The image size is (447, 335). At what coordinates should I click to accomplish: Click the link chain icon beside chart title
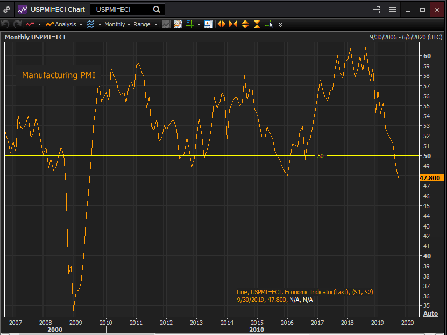[x=6, y=10]
